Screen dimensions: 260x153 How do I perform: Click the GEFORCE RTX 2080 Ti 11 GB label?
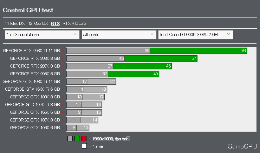point(31,51)
